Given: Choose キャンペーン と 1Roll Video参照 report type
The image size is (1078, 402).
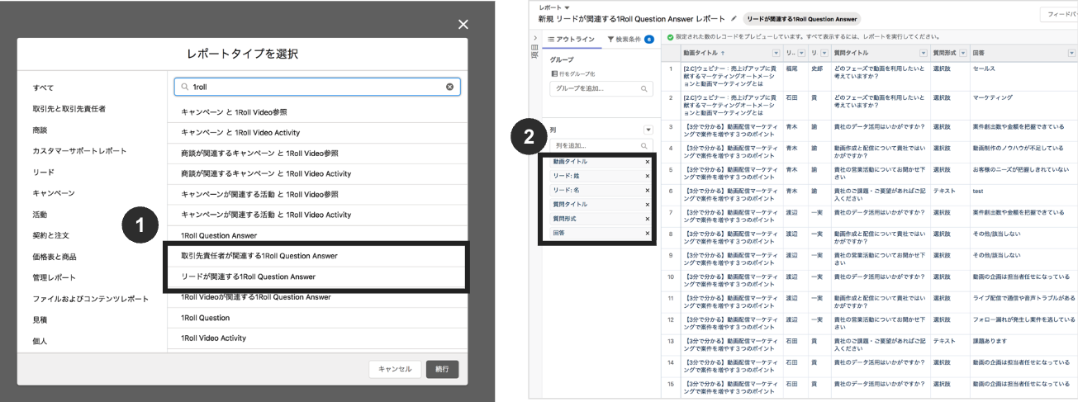Looking at the screenshot, I should [x=317, y=111].
